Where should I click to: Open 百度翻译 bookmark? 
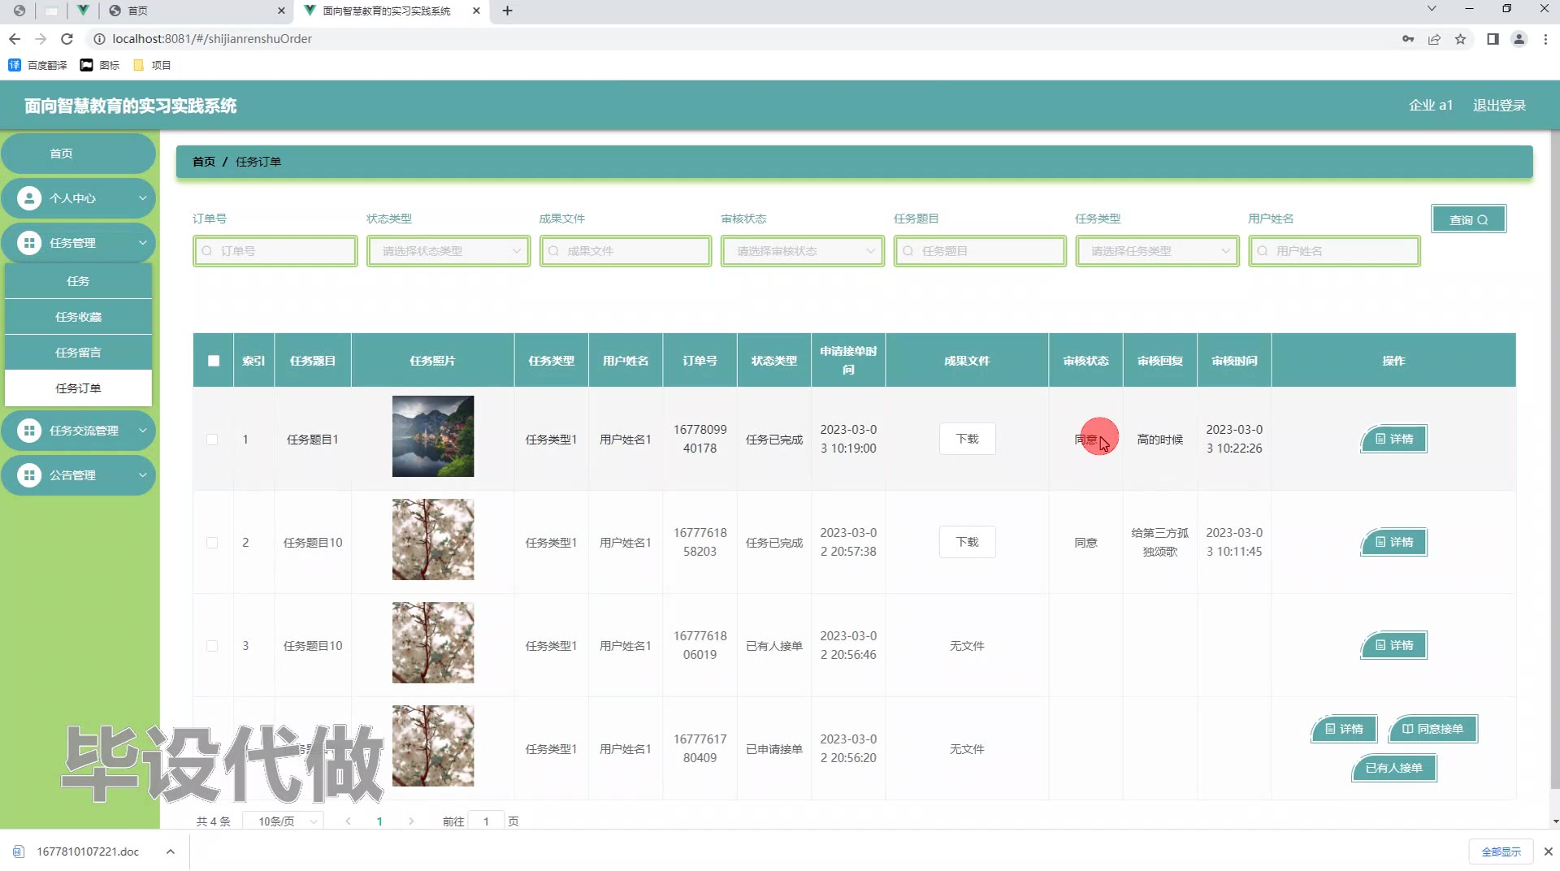click(37, 65)
